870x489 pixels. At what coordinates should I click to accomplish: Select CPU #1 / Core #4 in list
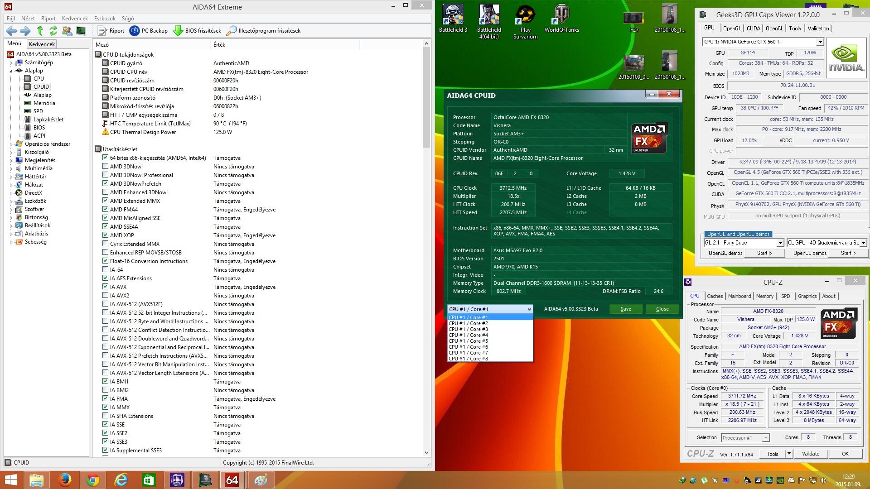pos(469,335)
